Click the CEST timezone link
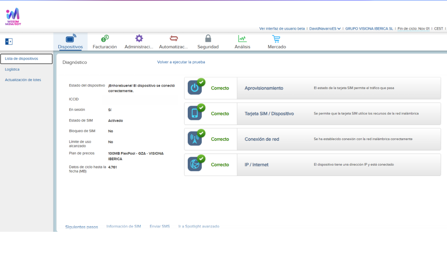The height and width of the screenshot is (253, 447). (439, 28)
